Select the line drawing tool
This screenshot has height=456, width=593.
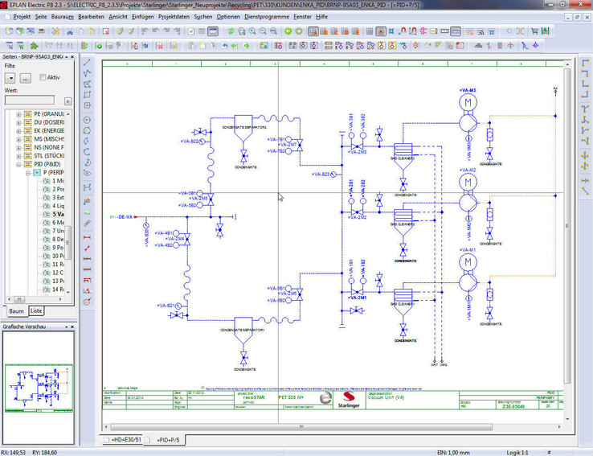88,62
